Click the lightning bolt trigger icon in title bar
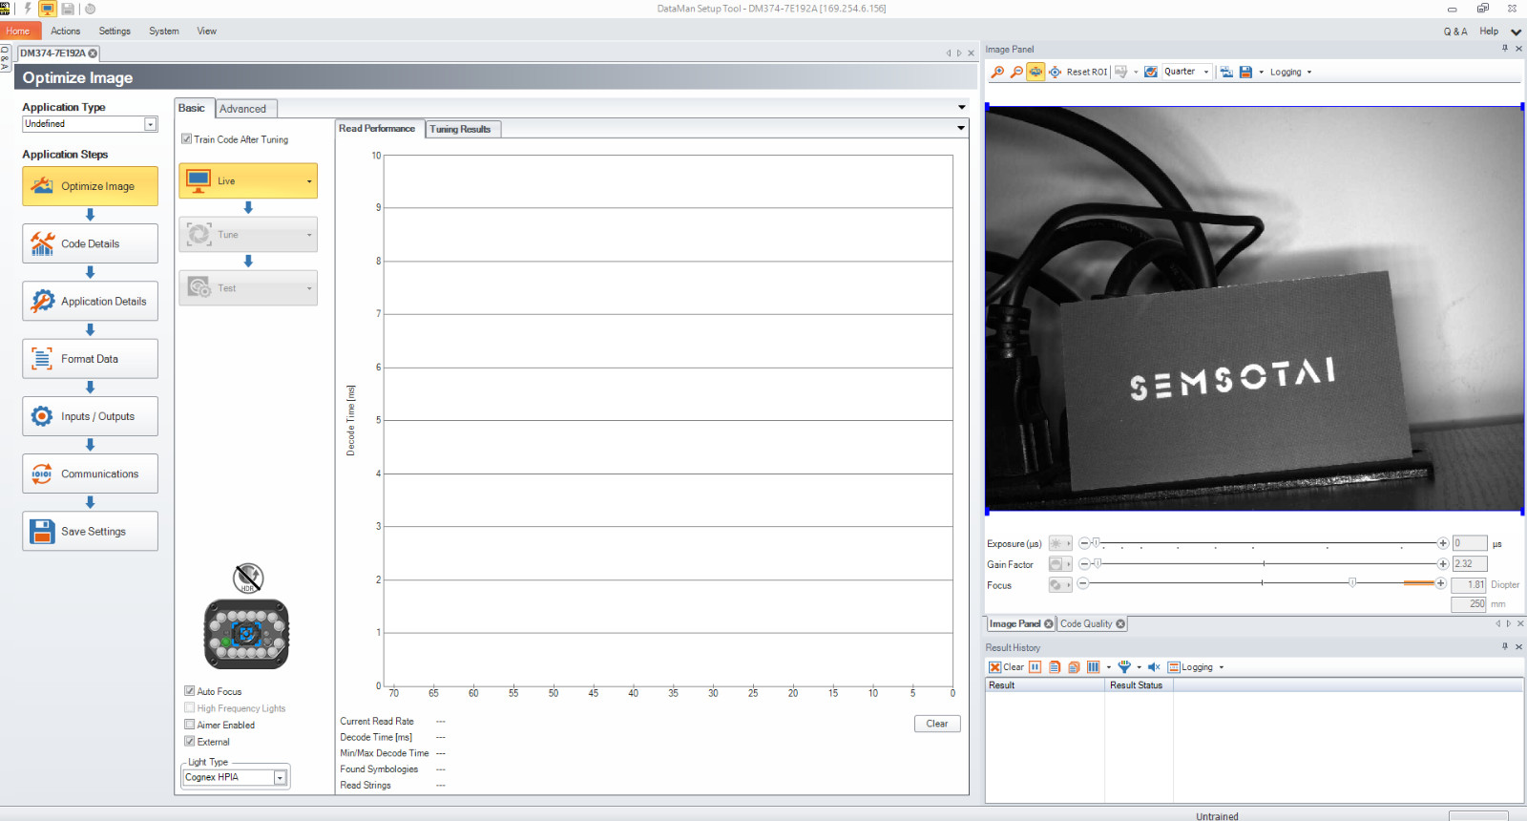Image resolution: width=1527 pixels, height=821 pixels. tap(28, 9)
